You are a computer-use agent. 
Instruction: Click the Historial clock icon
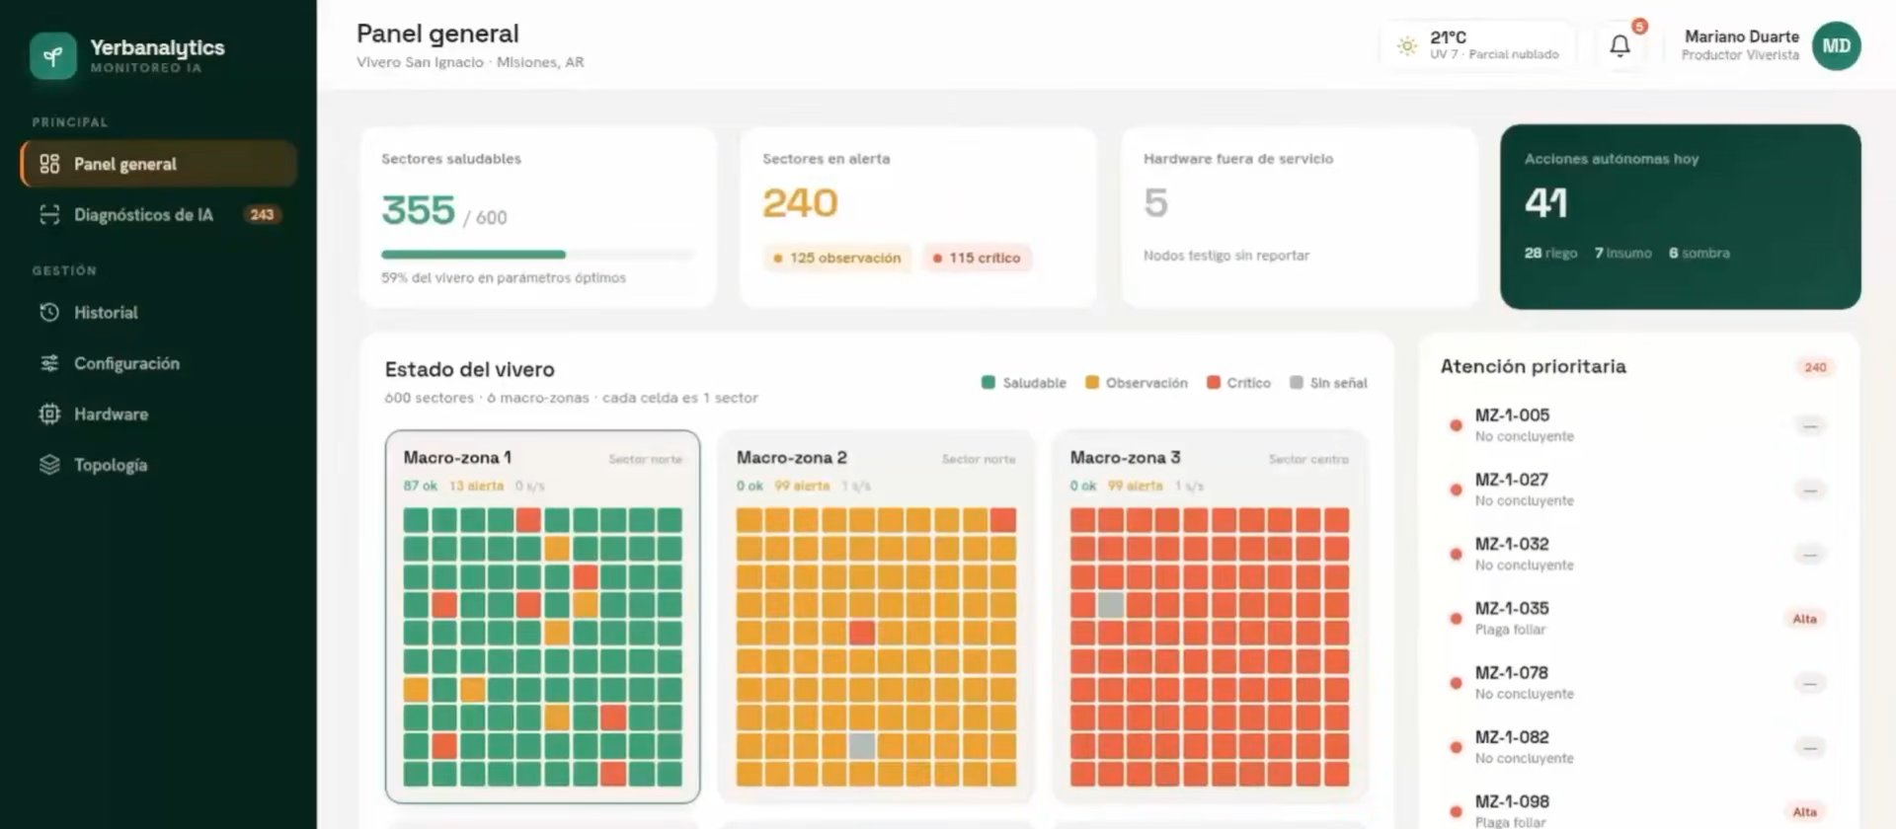[x=49, y=313]
